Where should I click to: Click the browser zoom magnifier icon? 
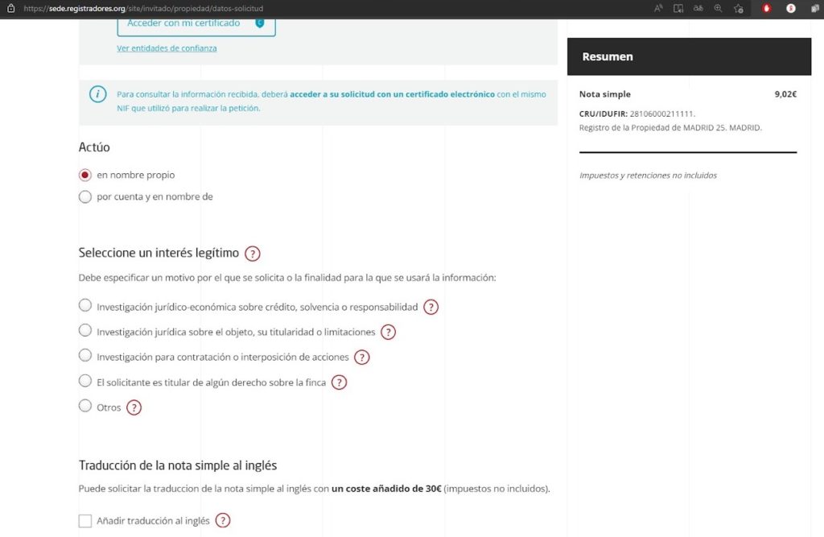coord(718,8)
